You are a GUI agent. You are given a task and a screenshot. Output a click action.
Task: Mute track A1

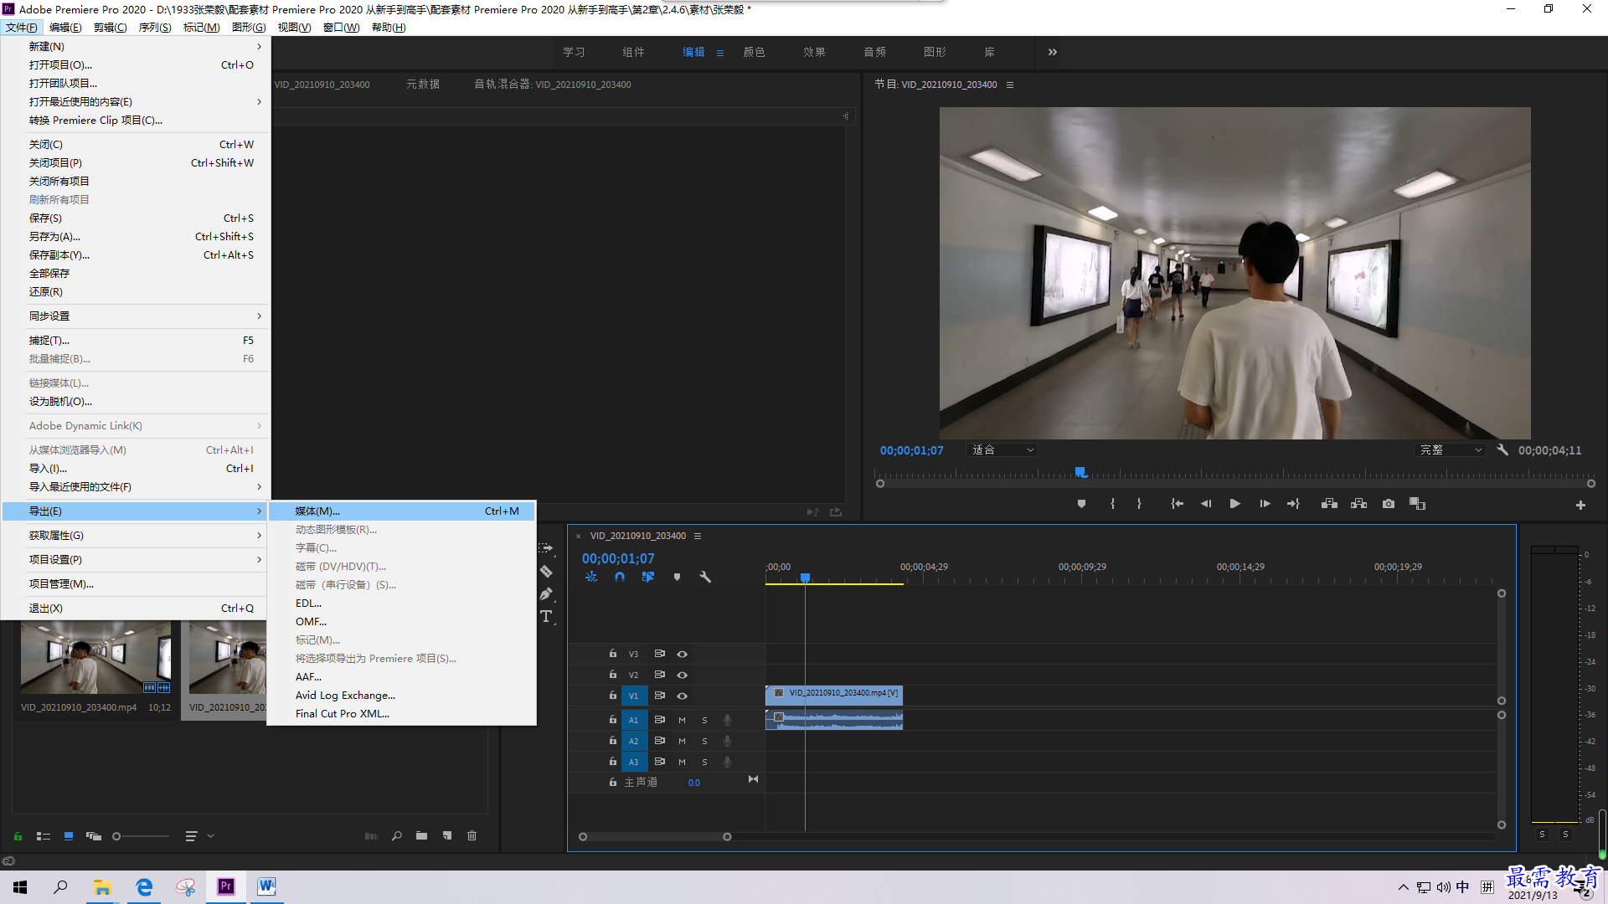click(x=682, y=720)
